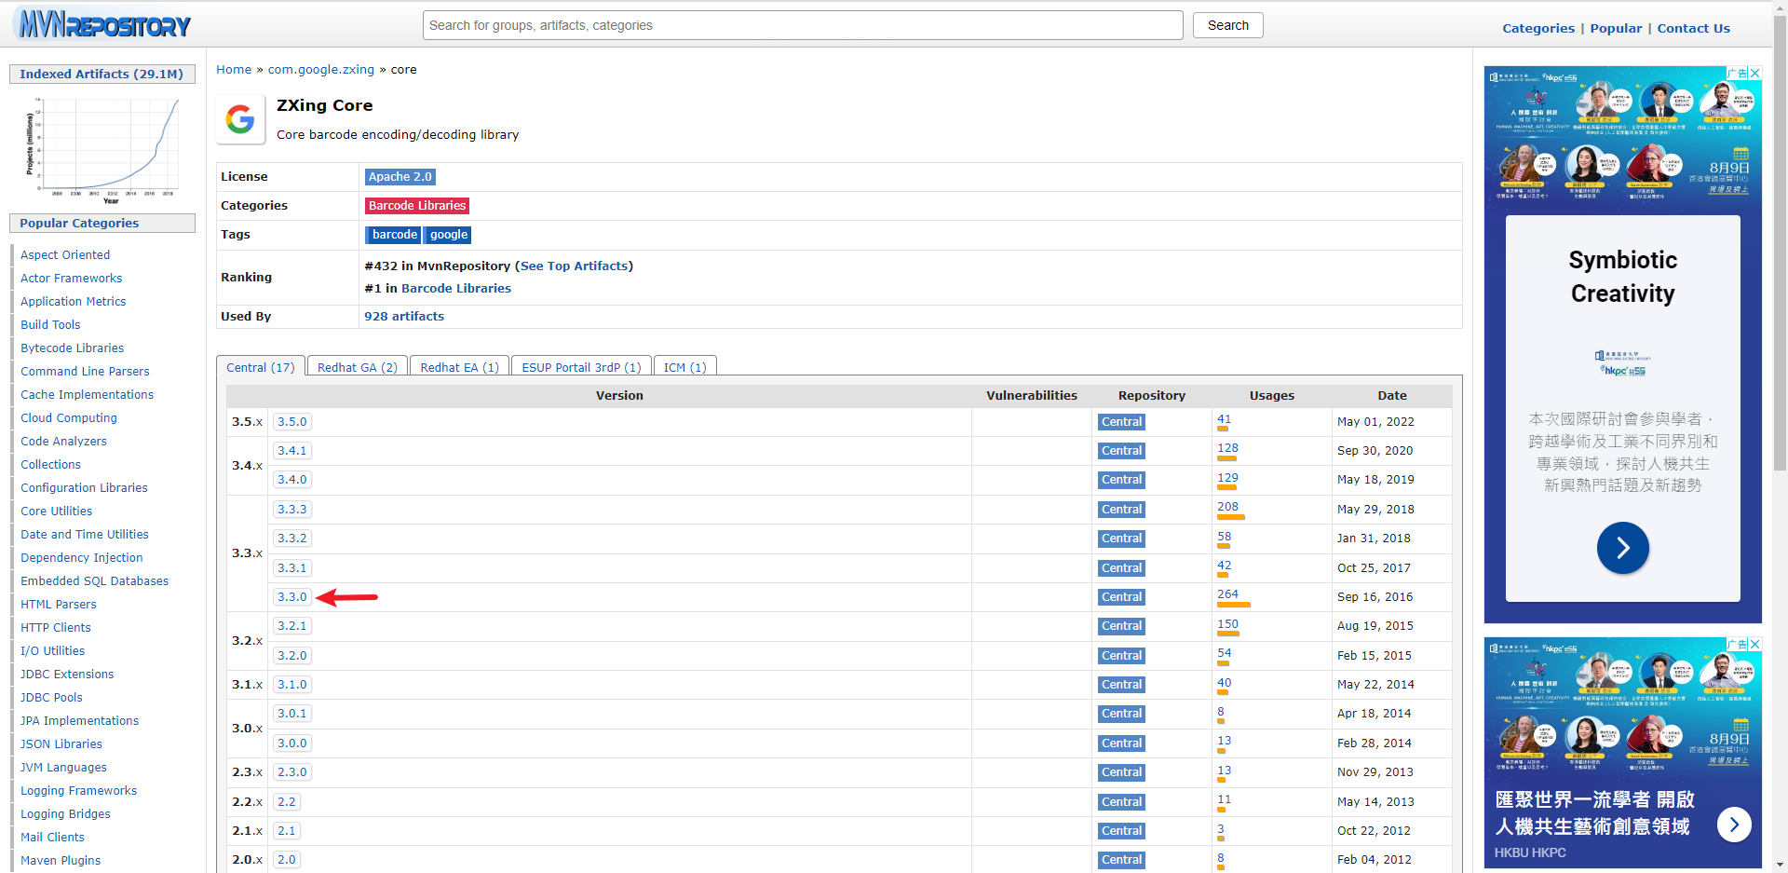Close the top ad with X icon
This screenshot has width=1788, height=873.
point(1754,73)
